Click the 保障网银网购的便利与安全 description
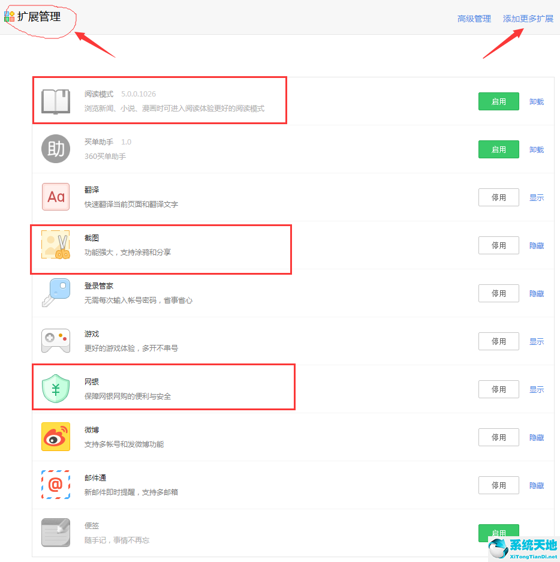The height and width of the screenshot is (562, 560). [x=128, y=396]
